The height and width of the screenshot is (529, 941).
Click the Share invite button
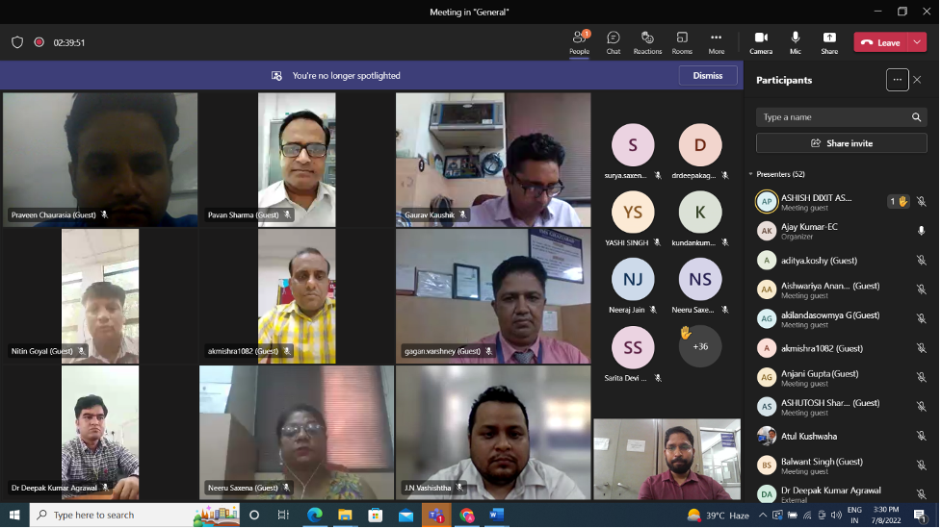tap(841, 143)
